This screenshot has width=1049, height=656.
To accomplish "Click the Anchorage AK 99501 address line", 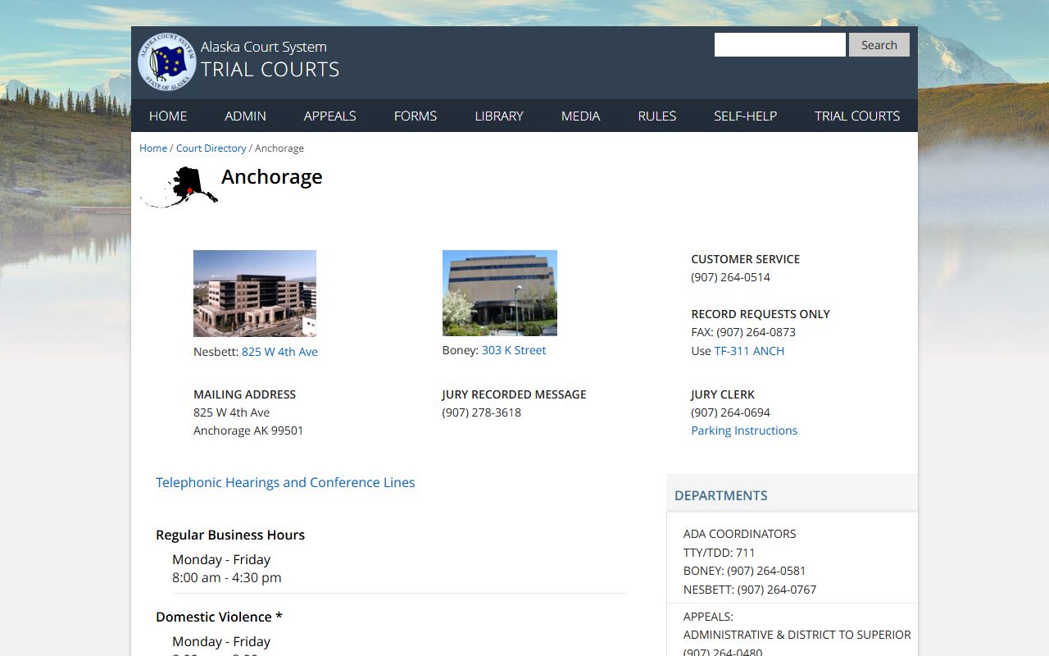I will coord(248,430).
